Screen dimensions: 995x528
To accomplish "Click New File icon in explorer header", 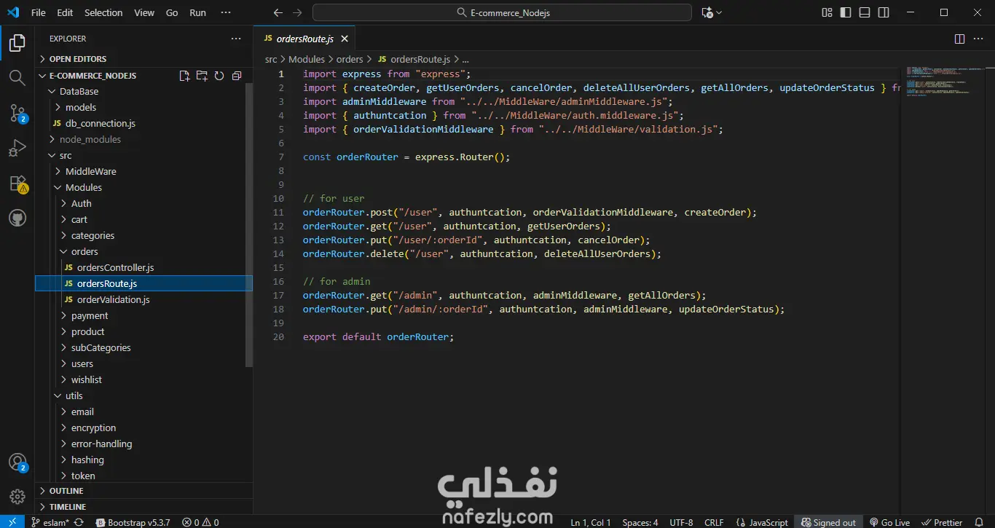I will [x=184, y=76].
